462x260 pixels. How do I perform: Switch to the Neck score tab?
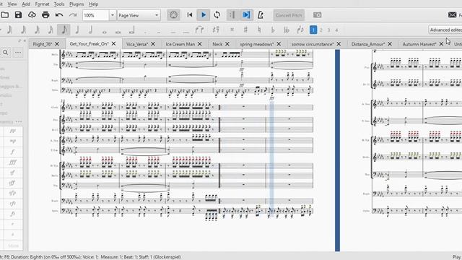[x=217, y=44]
